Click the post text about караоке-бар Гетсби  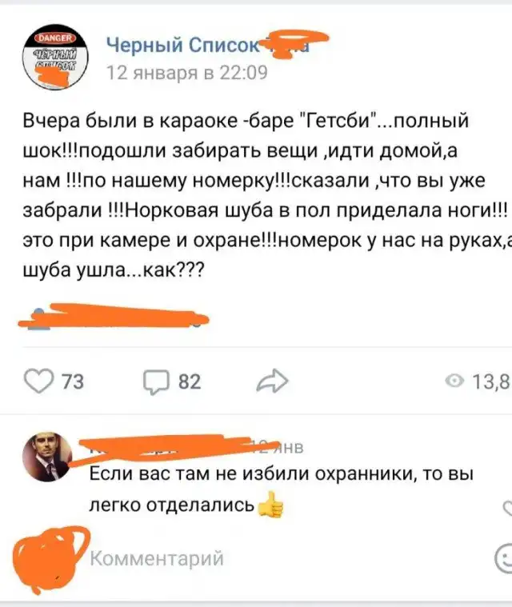click(266, 195)
